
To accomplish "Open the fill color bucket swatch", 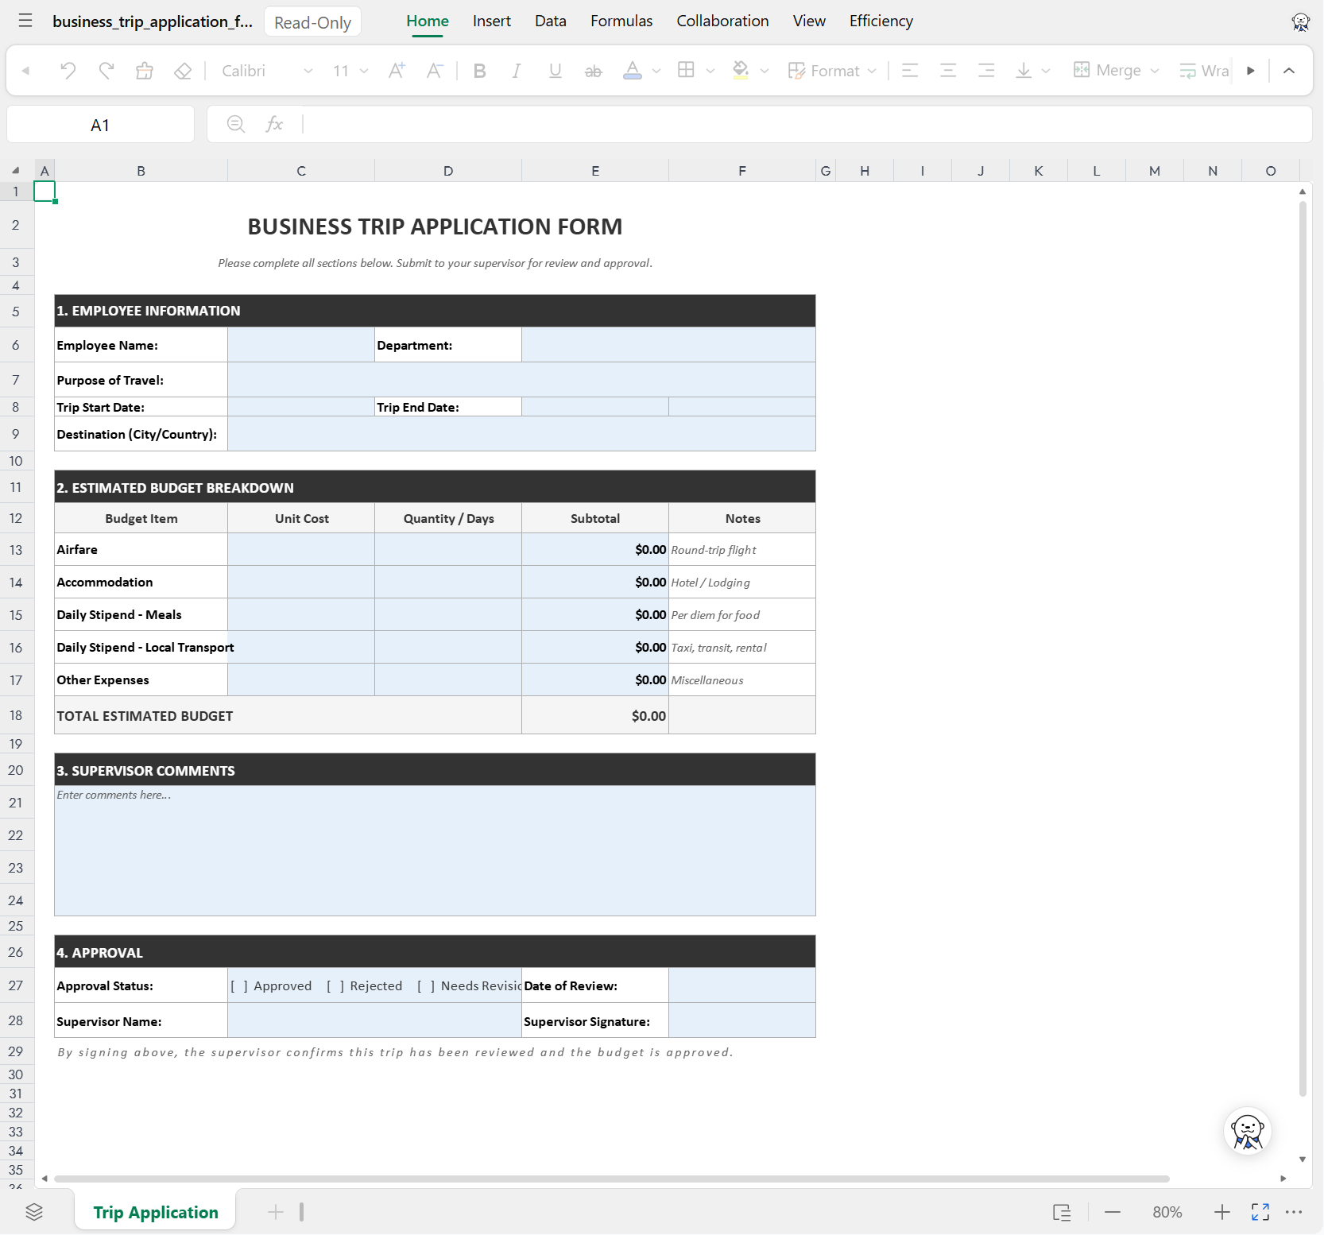I will tap(741, 71).
